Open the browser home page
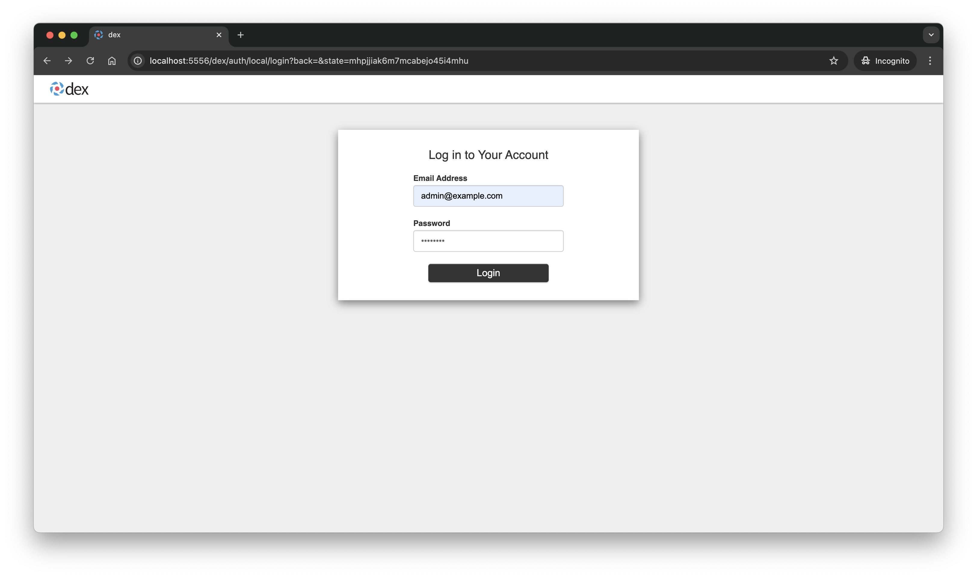 tap(112, 61)
